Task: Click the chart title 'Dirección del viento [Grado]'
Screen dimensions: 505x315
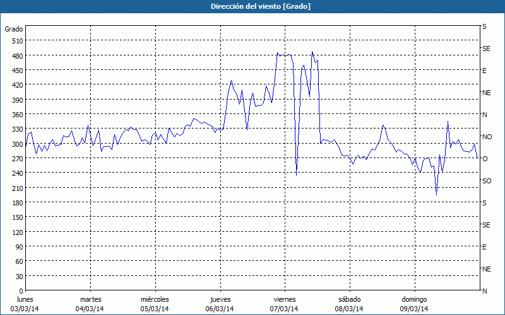Action: [x=252, y=6]
